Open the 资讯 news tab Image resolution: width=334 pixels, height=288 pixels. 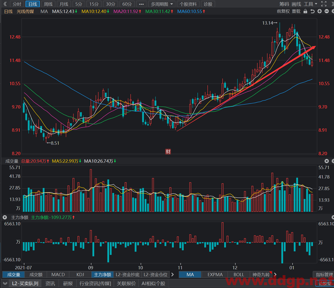[50, 284]
